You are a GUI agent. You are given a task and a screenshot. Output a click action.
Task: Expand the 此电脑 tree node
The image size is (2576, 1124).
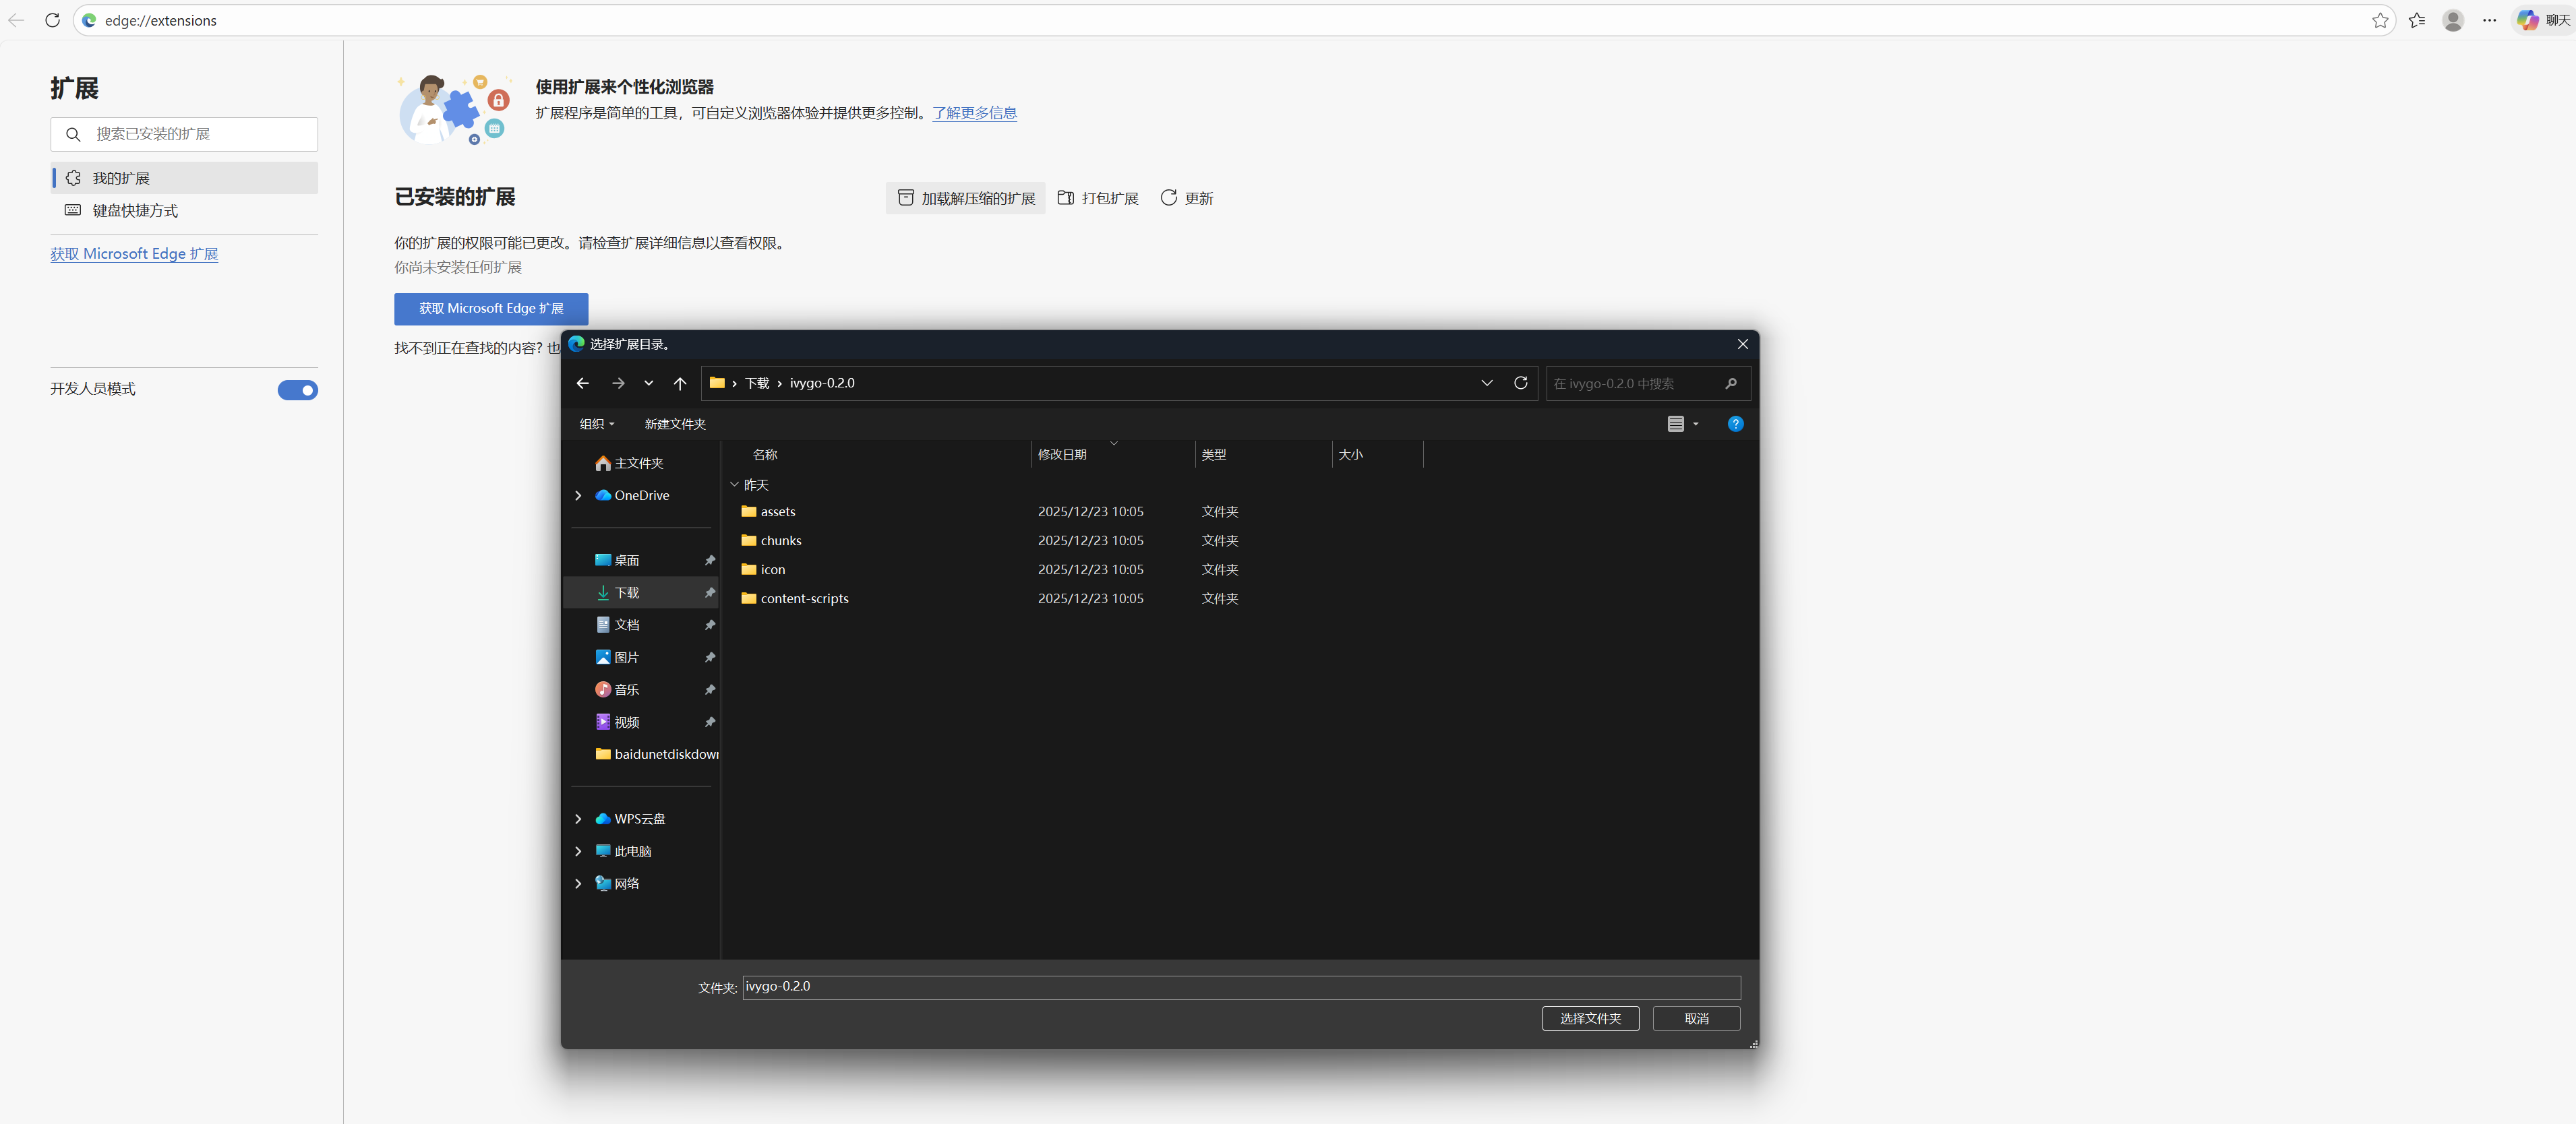[578, 851]
